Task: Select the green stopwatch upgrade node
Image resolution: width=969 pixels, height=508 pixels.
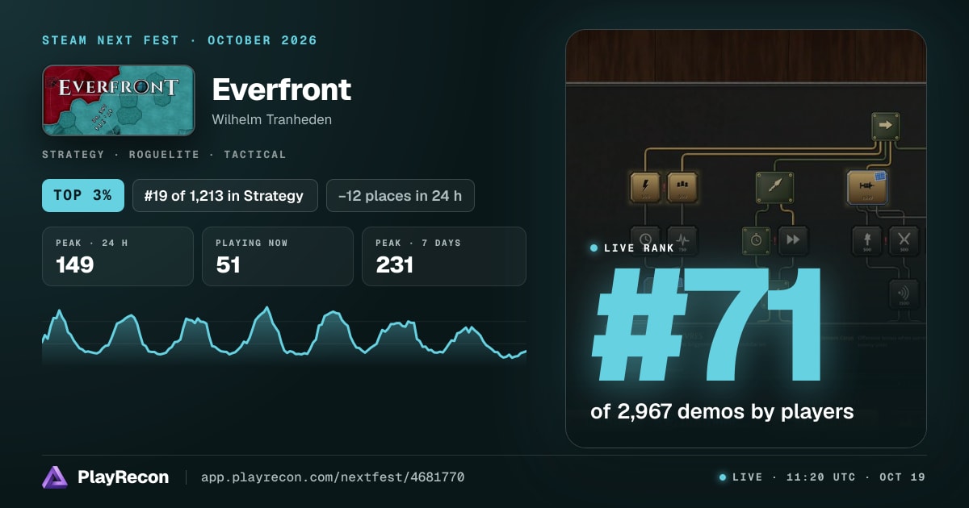Action: point(757,240)
